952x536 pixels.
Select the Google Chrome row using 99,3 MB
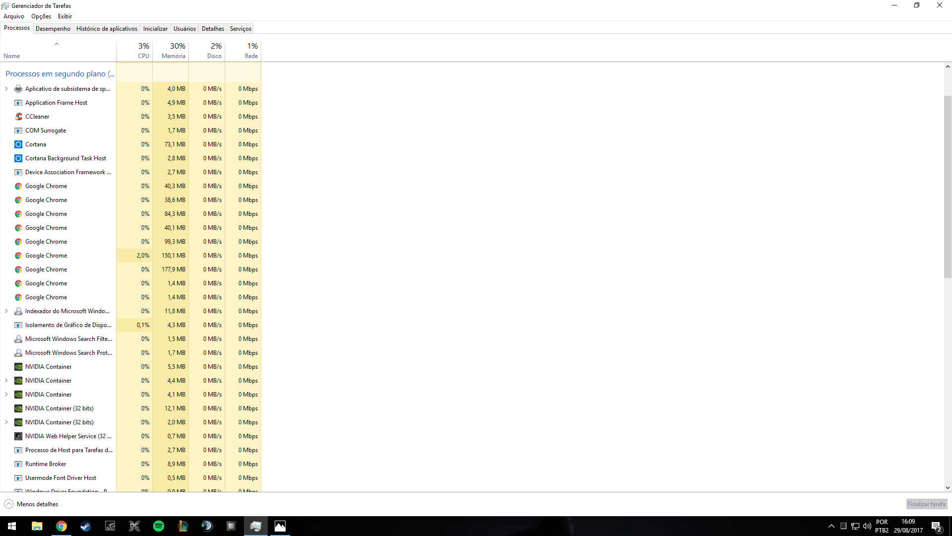click(130, 242)
